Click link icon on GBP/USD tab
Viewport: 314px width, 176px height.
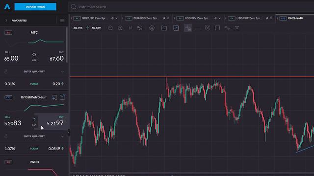point(112,19)
